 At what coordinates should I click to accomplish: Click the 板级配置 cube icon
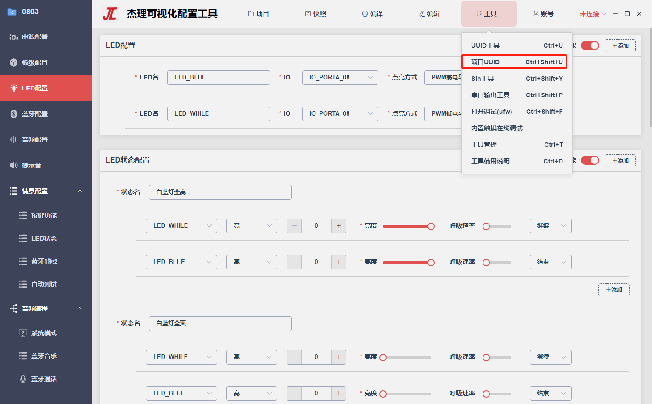tap(14, 62)
